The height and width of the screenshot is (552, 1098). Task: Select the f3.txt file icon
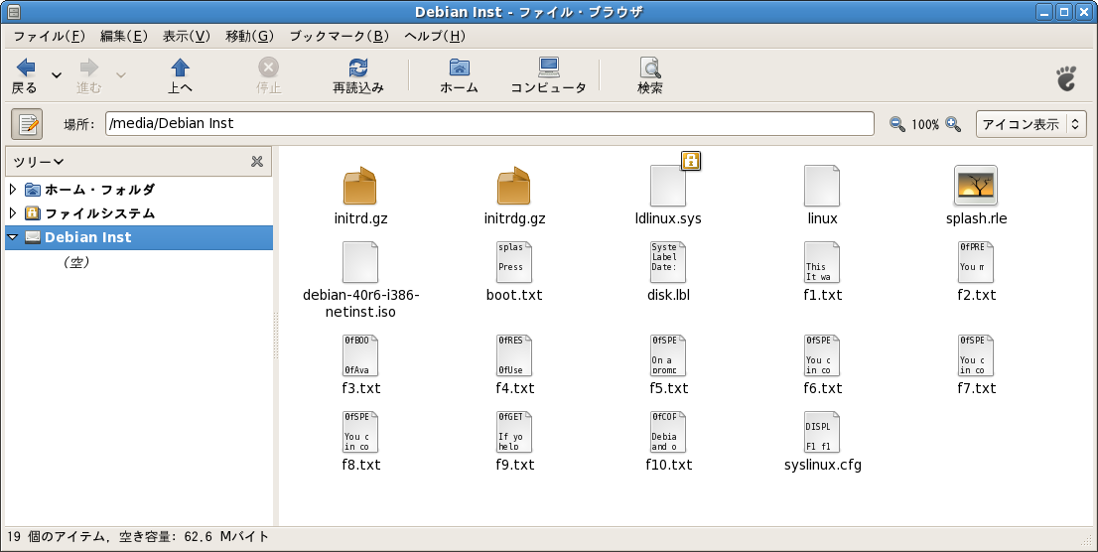360,355
